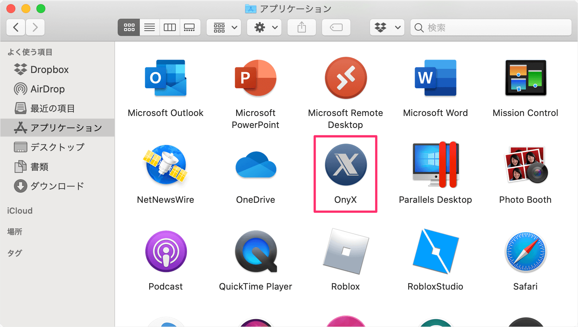Select the Parallels Desktop icon

[436, 165]
